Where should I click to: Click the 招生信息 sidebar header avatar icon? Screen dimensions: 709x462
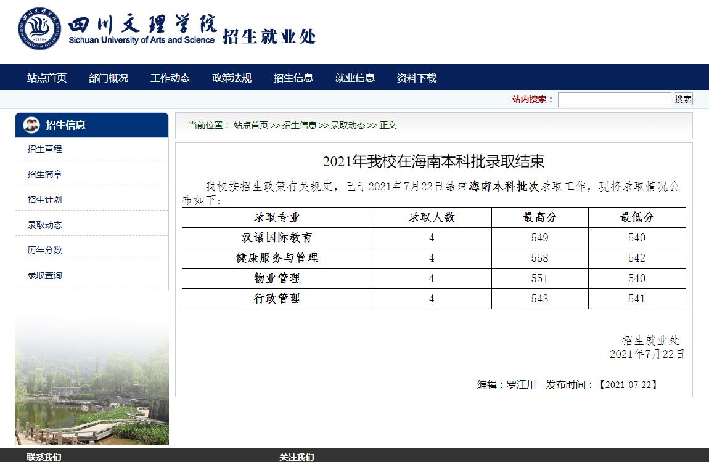point(31,125)
